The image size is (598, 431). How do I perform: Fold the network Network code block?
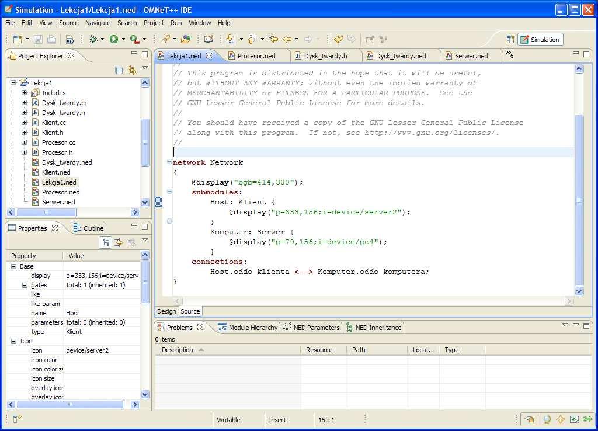169,162
